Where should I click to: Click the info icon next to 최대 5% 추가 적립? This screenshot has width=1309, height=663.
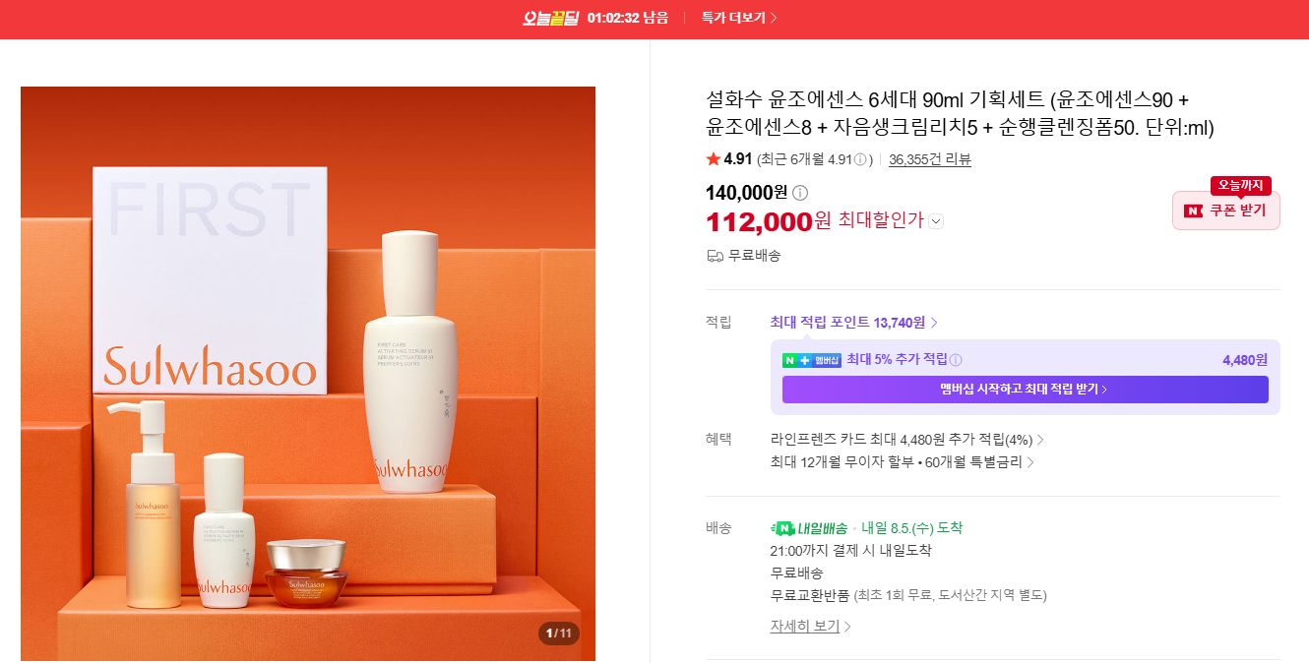(955, 360)
